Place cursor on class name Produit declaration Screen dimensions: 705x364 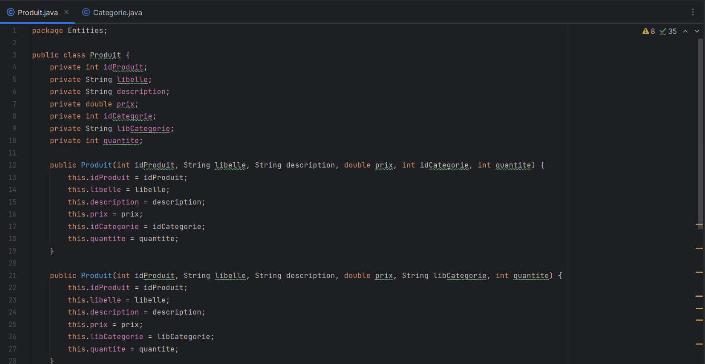coord(105,55)
